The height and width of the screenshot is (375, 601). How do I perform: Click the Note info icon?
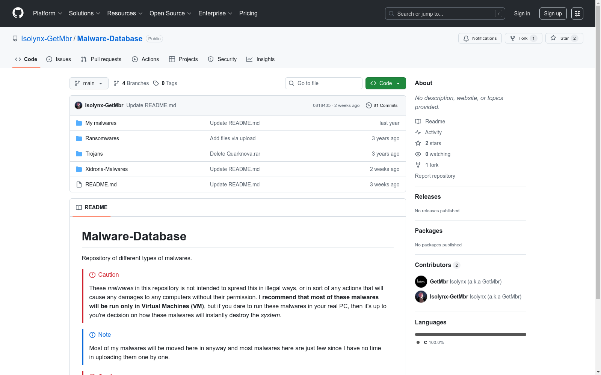coord(92,335)
